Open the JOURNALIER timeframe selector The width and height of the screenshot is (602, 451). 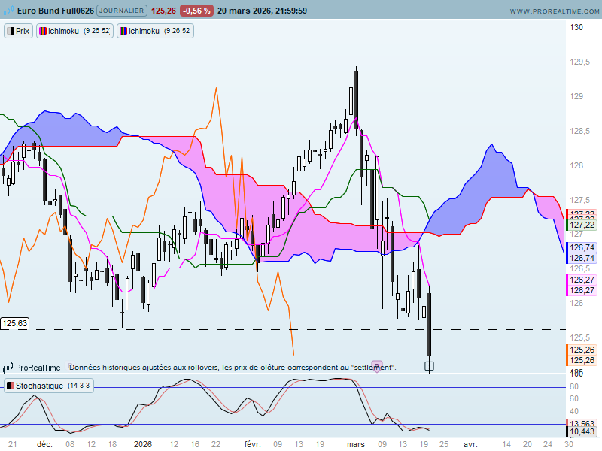point(123,11)
